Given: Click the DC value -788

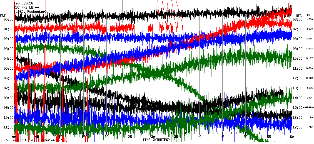Looking at the screenshot, I should (x=310, y=19).
